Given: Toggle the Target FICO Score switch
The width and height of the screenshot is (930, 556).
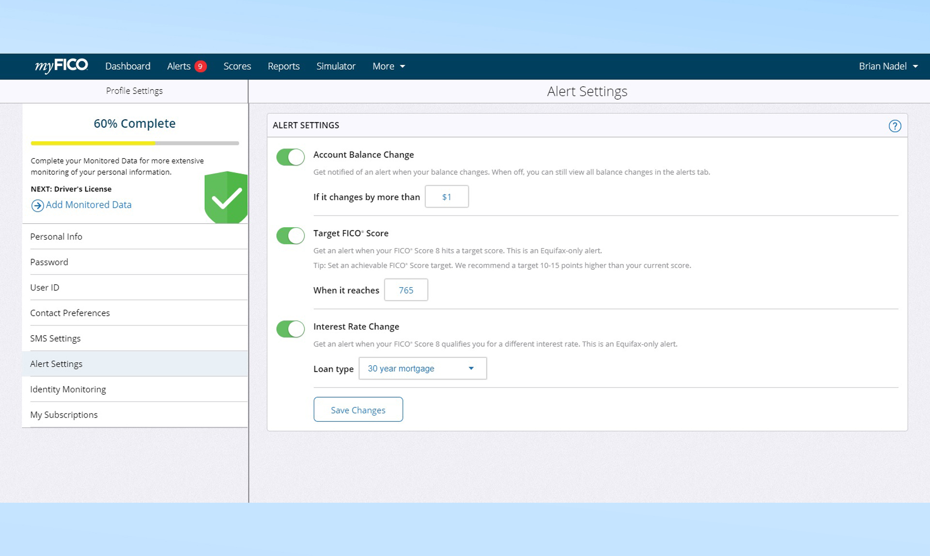Looking at the screenshot, I should coord(290,235).
